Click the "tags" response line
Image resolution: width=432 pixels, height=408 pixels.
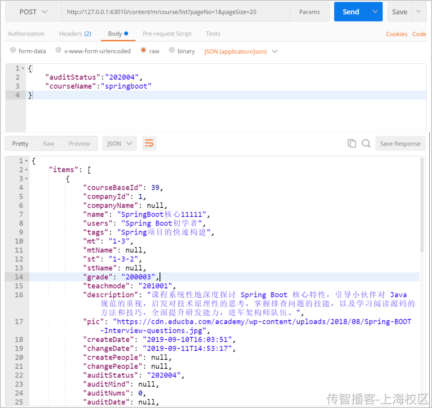[148, 232]
